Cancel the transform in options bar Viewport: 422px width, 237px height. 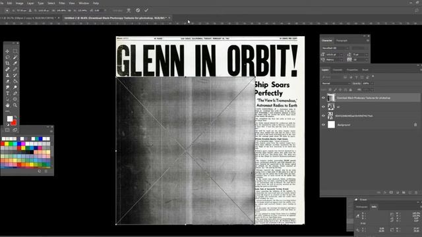[x=138, y=11]
